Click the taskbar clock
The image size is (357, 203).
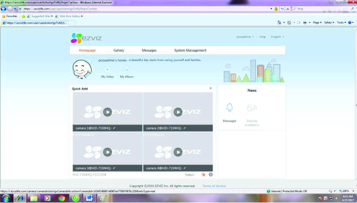(x=348, y=198)
